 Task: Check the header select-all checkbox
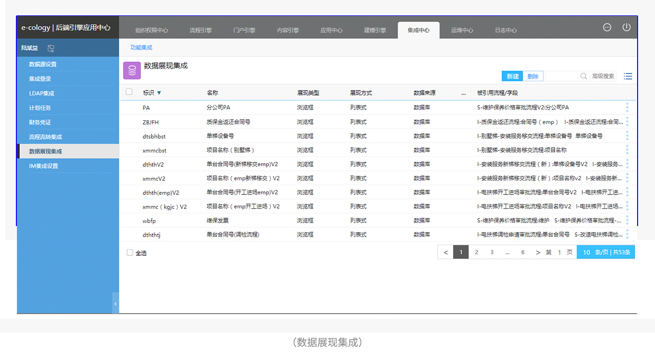click(129, 92)
